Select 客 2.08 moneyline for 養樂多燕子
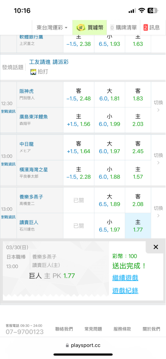 [138, 200]
